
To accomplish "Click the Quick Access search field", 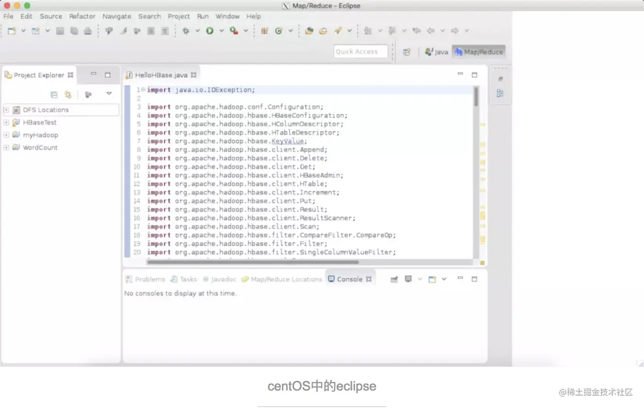I will click(x=361, y=51).
